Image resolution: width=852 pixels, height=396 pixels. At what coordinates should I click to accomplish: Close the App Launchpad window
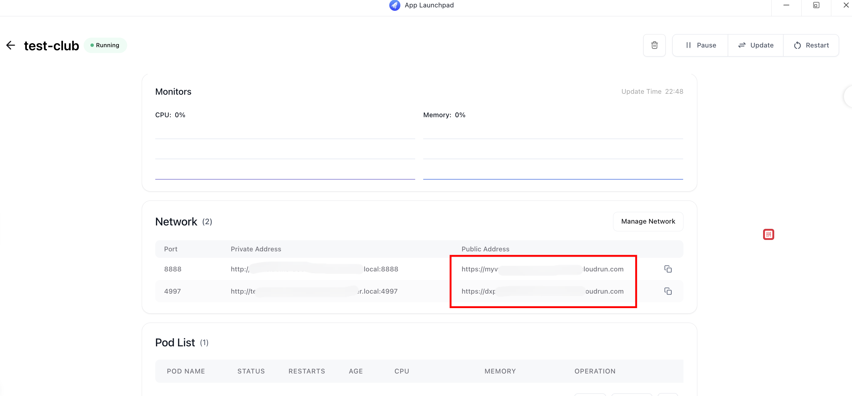pos(846,5)
